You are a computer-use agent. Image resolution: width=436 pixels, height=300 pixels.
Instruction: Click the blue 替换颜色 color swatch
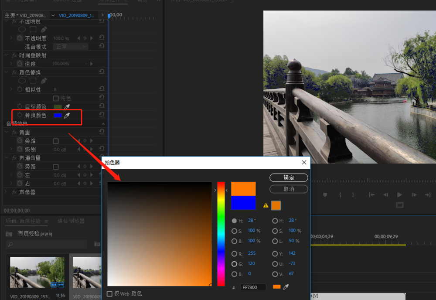58,115
